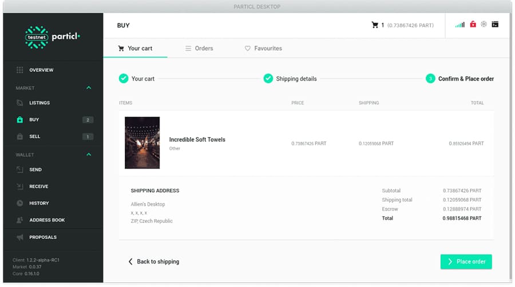The image size is (515, 287).
Task: Open Send in the Wallet section
Action: point(35,170)
